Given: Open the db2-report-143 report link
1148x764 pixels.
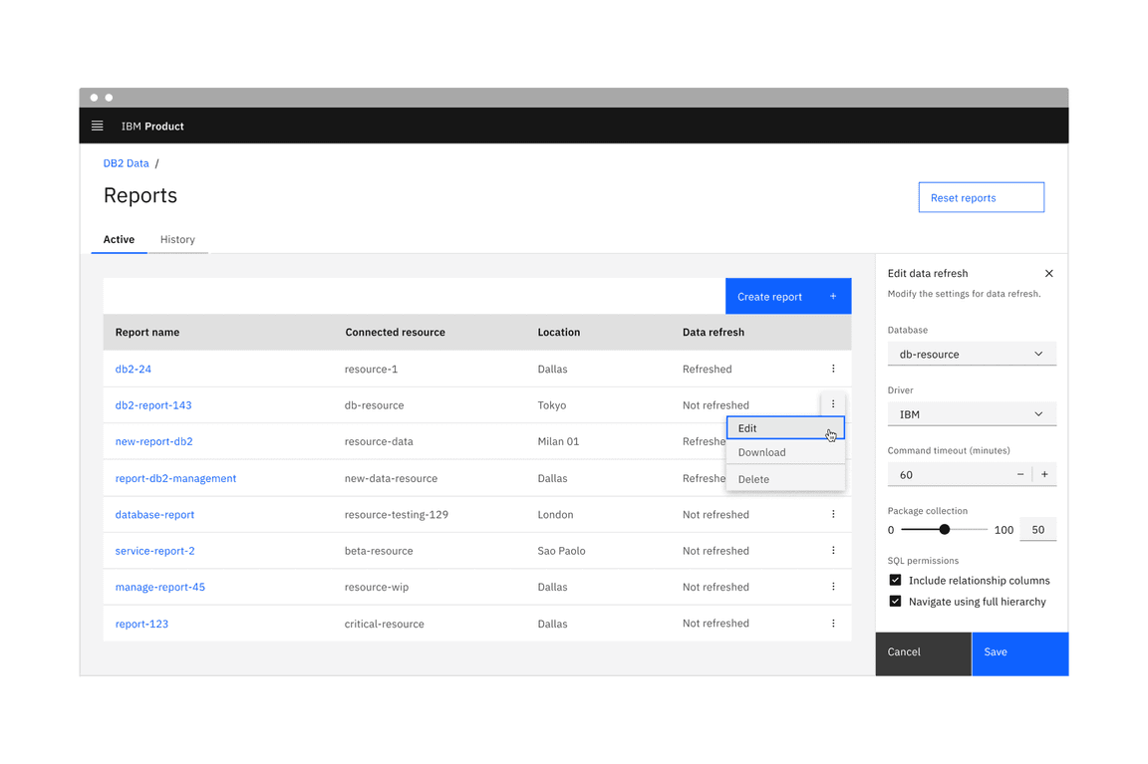Looking at the screenshot, I should (153, 404).
